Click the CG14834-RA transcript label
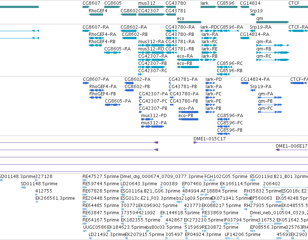 point(254,34)
